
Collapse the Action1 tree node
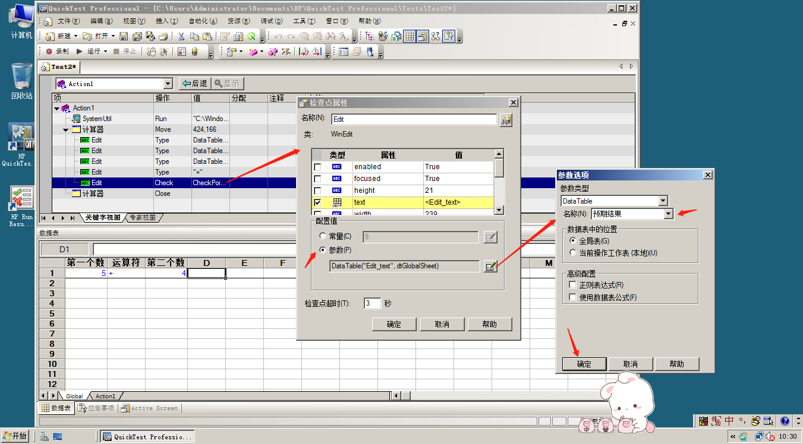tap(57, 108)
